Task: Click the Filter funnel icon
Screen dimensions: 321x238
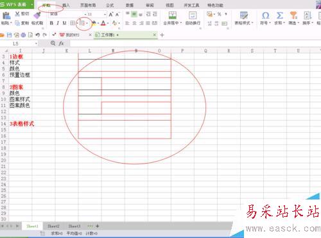Action: click(293, 15)
